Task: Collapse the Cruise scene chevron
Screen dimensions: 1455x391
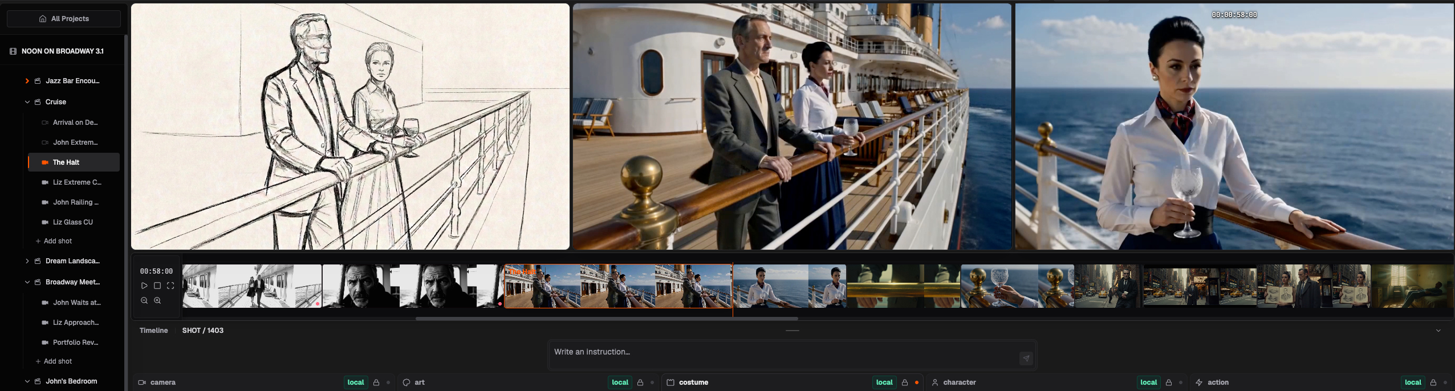Action: [27, 102]
